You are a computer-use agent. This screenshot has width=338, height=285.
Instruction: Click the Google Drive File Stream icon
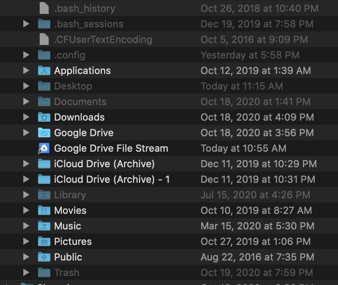[44, 148]
